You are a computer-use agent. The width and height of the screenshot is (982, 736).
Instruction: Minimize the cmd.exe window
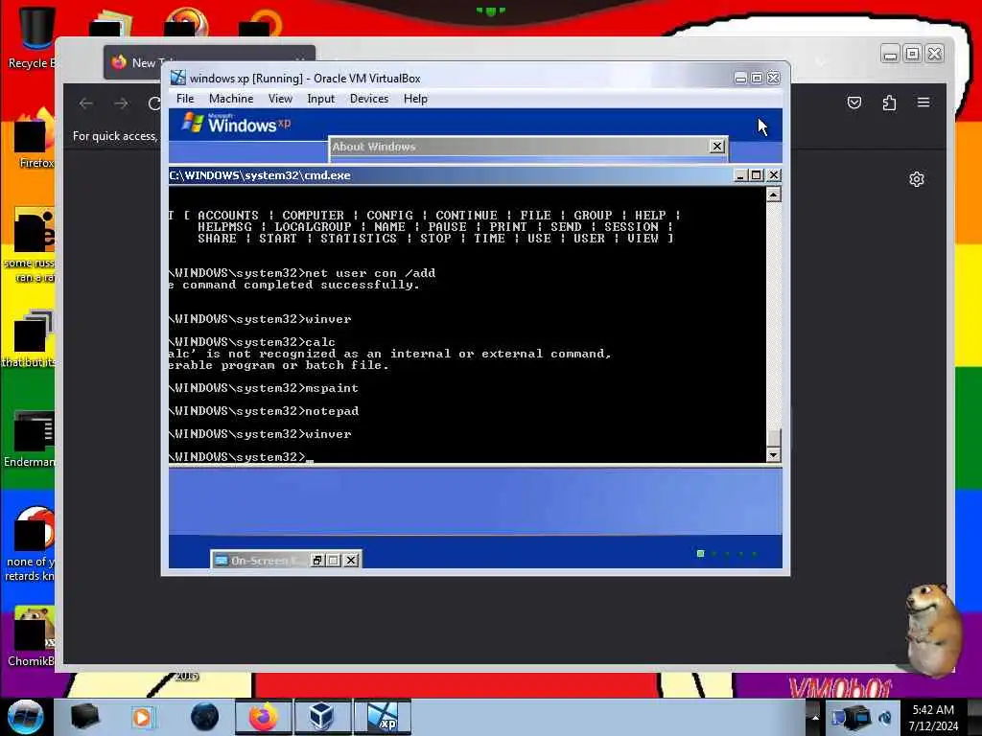coord(739,175)
